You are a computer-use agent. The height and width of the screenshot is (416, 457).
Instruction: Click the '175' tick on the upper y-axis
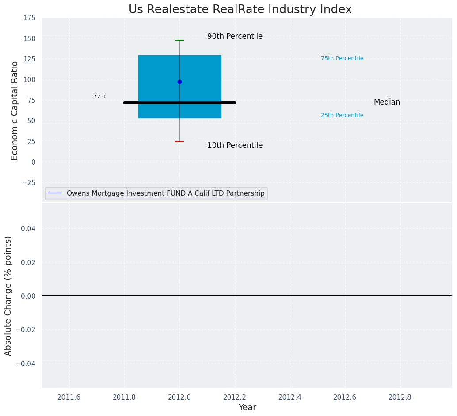(x=30, y=18)
